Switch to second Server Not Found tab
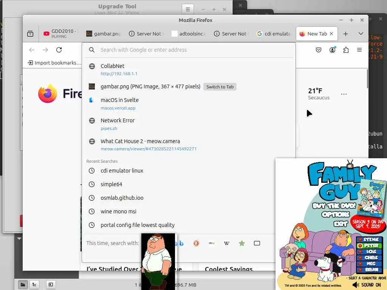The height and width of the screenshot is (290, 387). tap(231, 34)
